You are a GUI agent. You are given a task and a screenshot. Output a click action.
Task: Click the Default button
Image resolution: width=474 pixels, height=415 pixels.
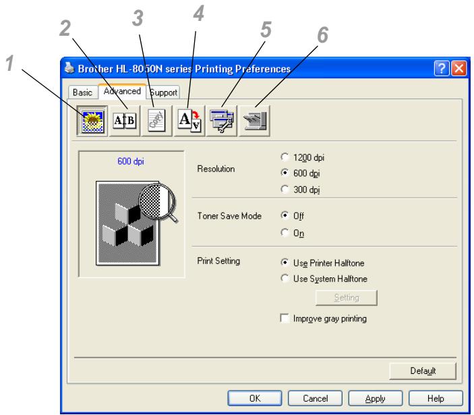coord(423,371)
